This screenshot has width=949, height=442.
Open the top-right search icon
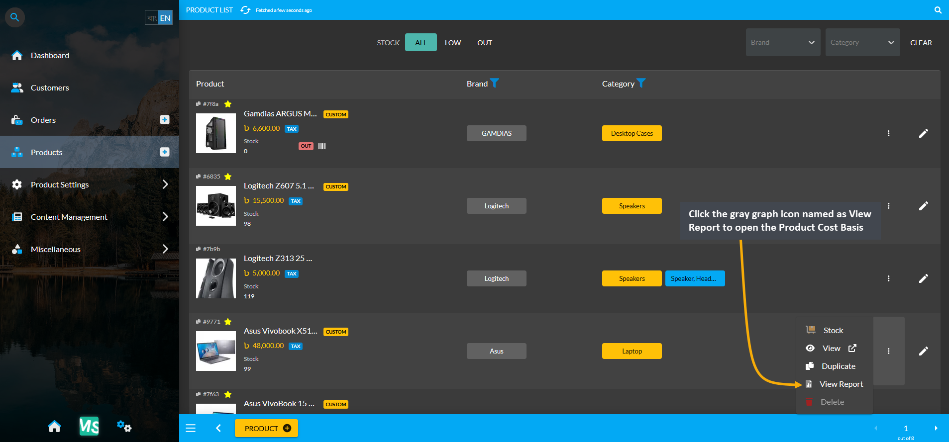[x=938, y=10]
